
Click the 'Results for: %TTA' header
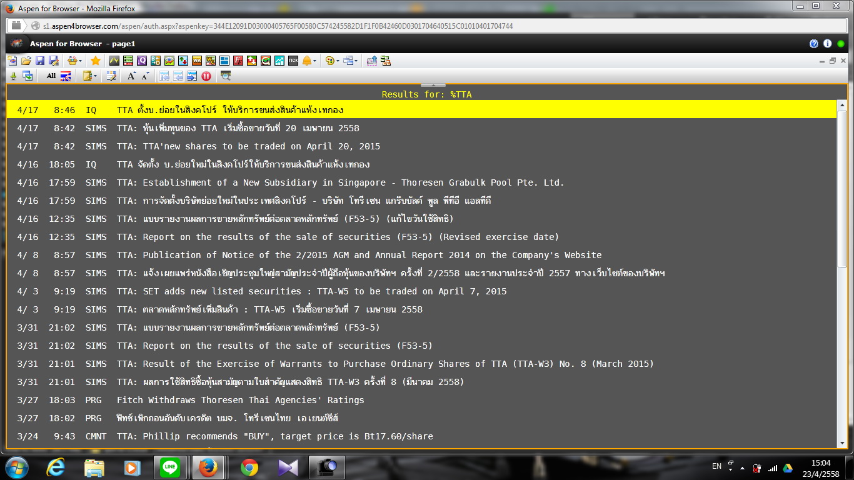[x=427, y=94]
